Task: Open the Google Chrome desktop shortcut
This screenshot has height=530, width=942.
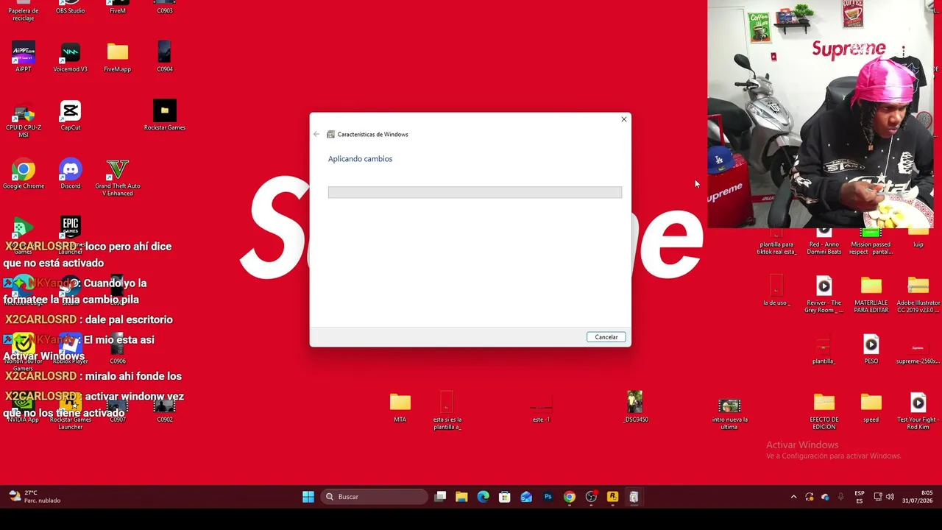Action: (24, 175)
